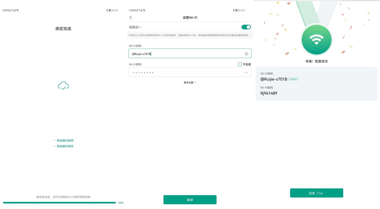Reveal the Wi-Fi password via the eye icon
The image size is (380, 209).
pyautogui.click(x=246, y=72)
